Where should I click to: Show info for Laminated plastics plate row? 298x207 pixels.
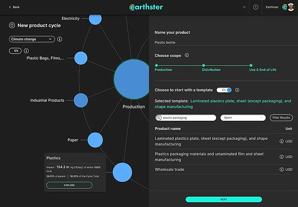281,141
